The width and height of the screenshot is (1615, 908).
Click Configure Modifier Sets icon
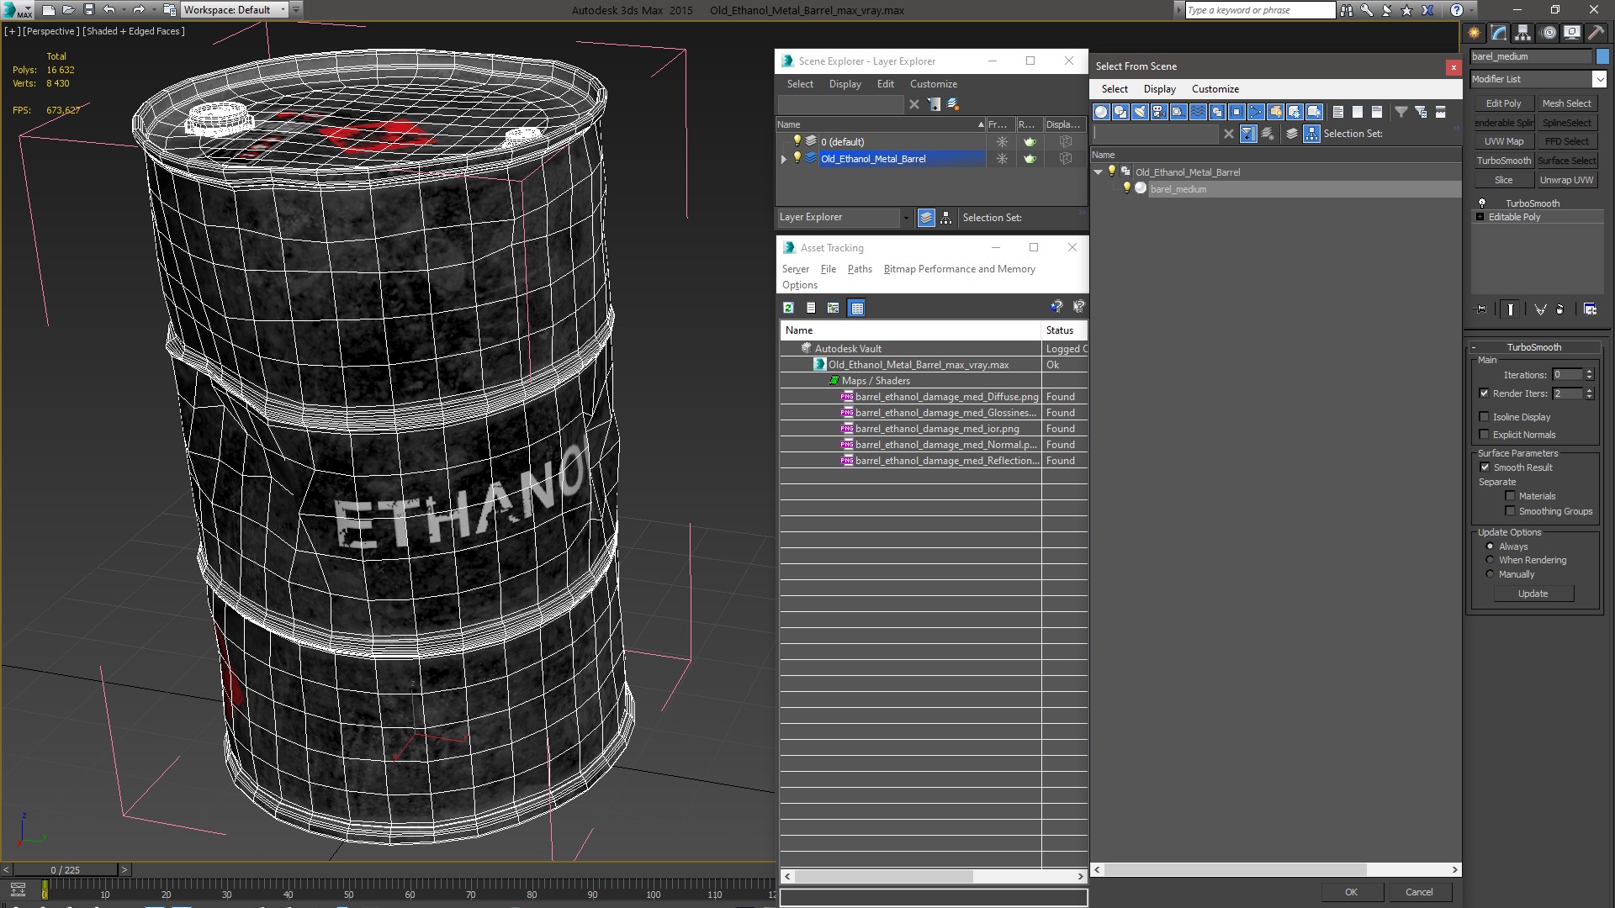1590,309
